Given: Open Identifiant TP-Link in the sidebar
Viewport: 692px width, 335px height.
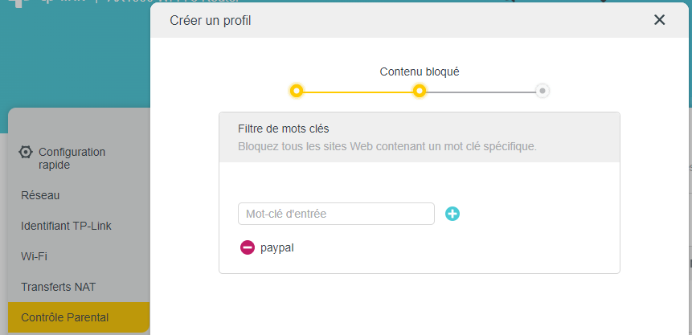Looking at the screenshot, I should (66, 226).
